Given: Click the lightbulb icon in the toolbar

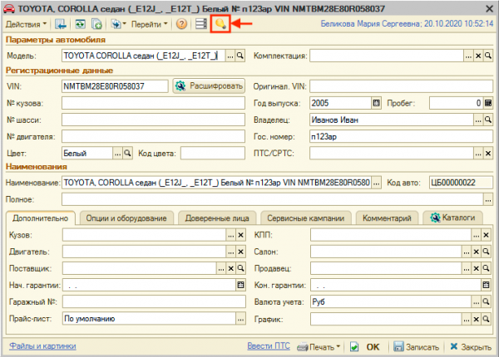Looking at the screenshot, I should click(x=220, y=24).
